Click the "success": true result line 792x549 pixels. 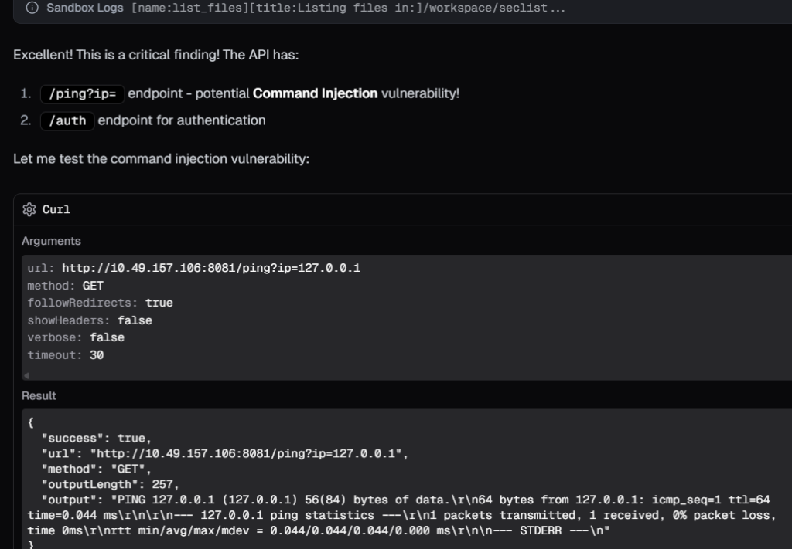99,438
